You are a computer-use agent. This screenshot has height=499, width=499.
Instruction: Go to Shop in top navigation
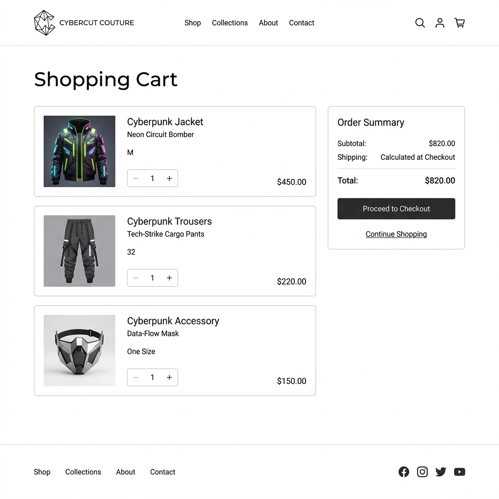coord(192,23)
